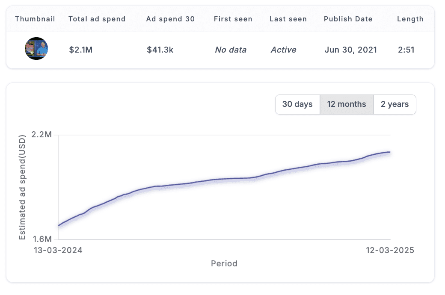The image size is (445, 295).
Task: Select the 12 months time range
Action: [347, 104]
